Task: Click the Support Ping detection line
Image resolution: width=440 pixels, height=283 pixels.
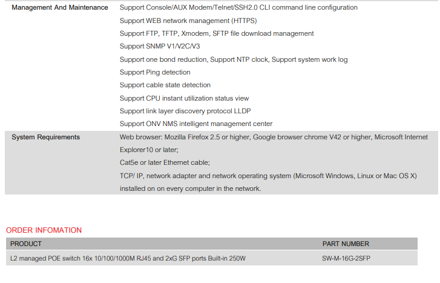Action: [x=156, y=72]
